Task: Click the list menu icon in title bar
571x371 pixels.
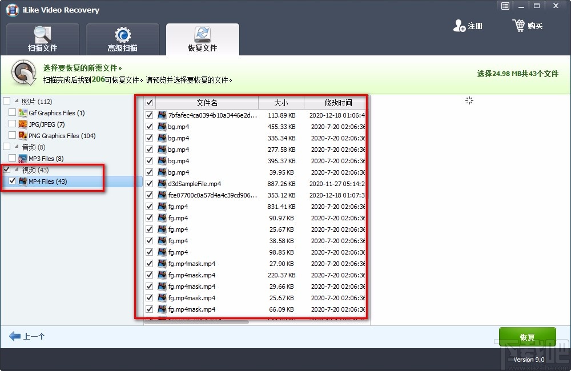Action: pyautogui.click(x=505, y=6)
